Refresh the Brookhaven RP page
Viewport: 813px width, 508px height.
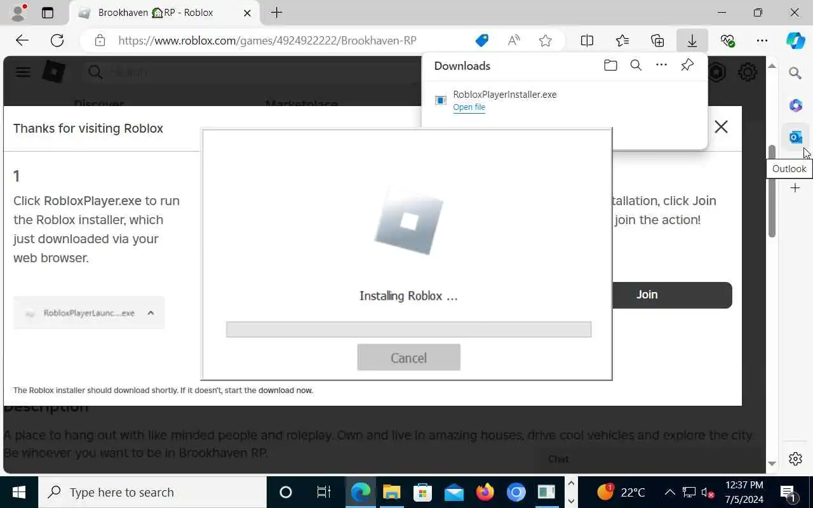click(57, 41)
